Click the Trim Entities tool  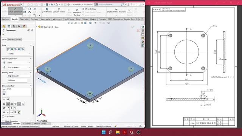click(x=47, y=10)
